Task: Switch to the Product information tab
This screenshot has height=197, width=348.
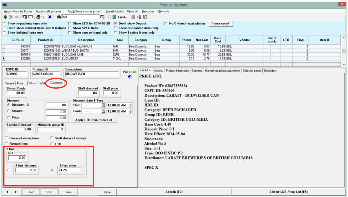Action: [x=177, y=71]
